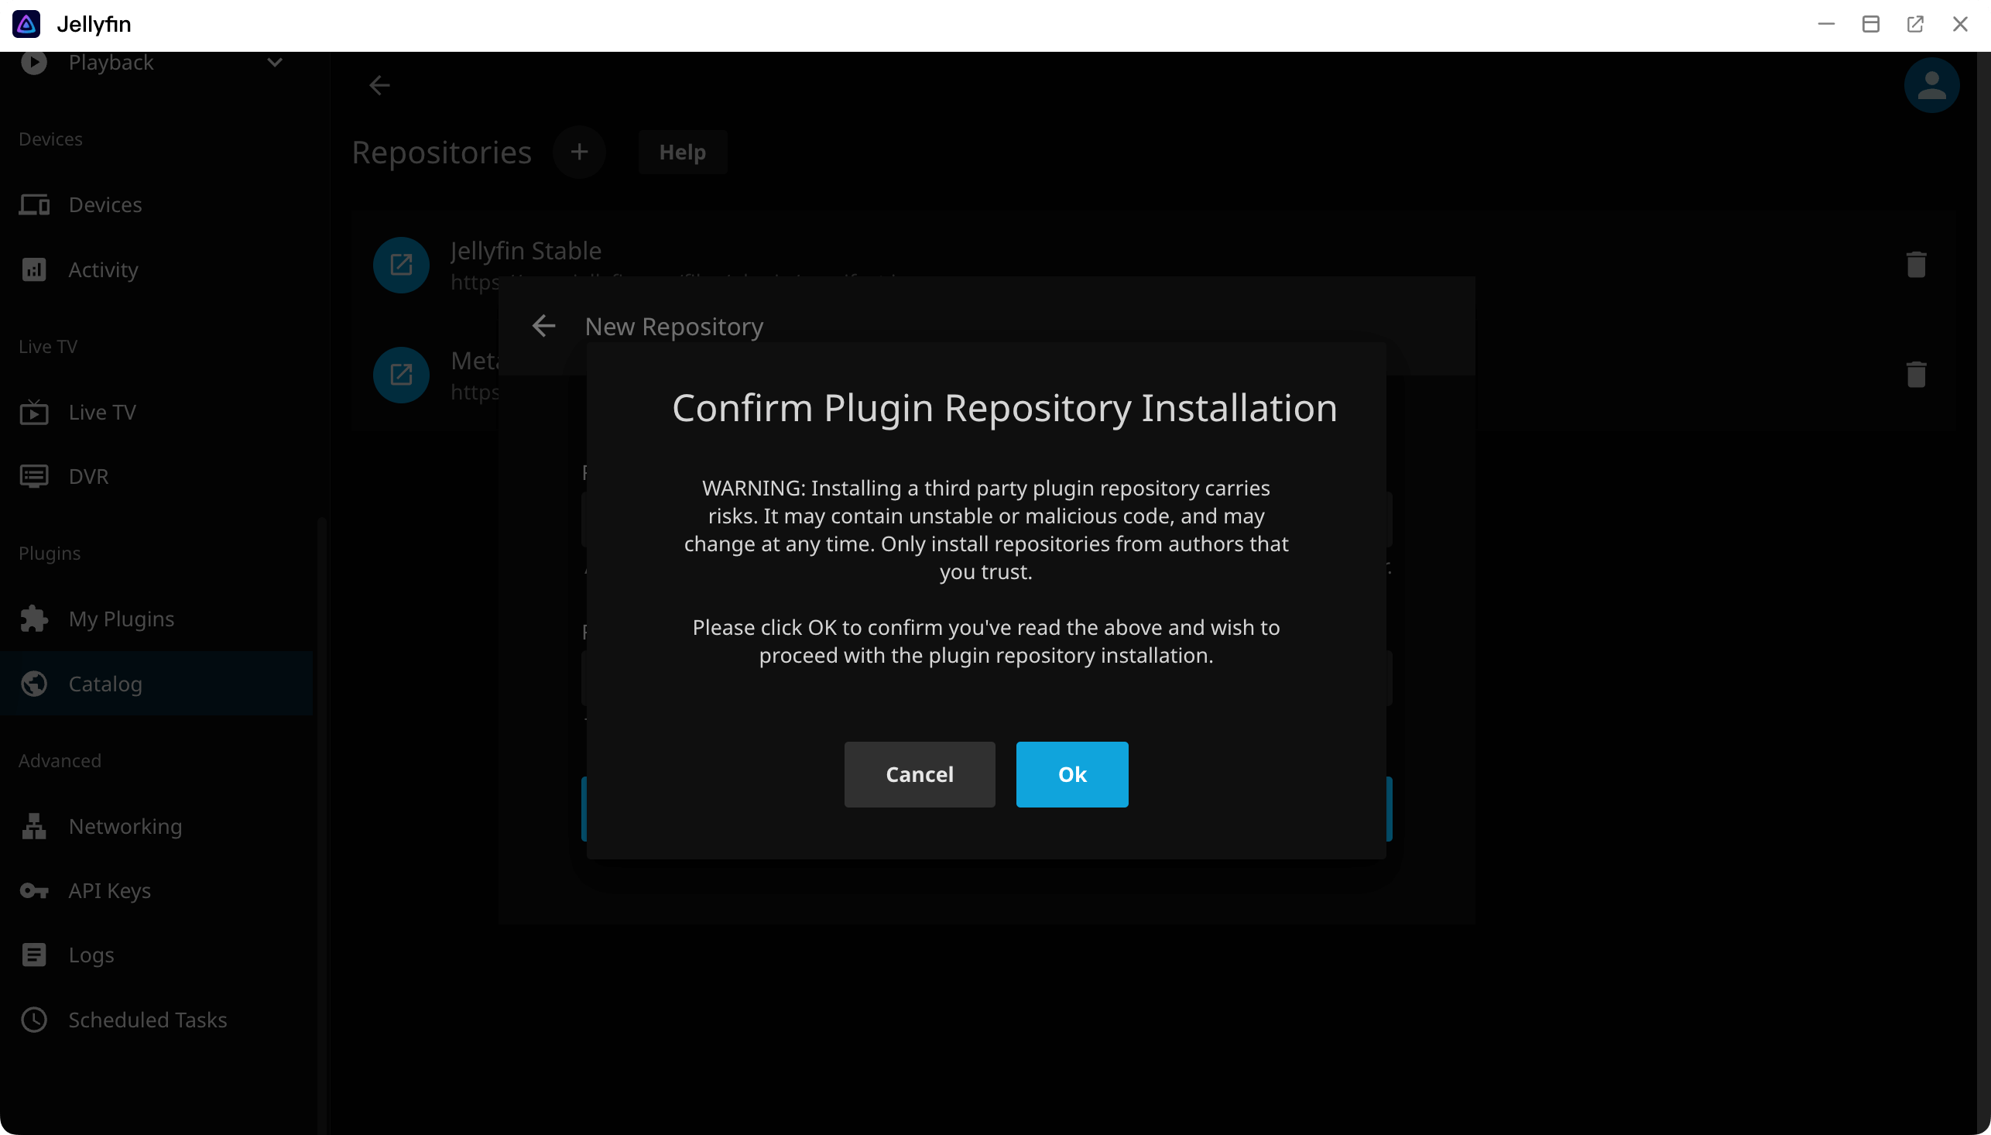Select the DVR icon in sidebar

click(x=33, y=475)
